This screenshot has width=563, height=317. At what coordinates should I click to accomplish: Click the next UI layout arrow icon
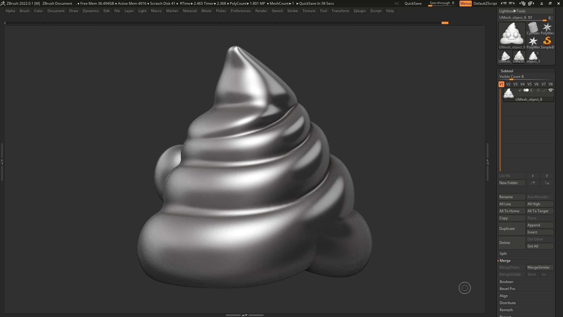[x=531, y=4]
